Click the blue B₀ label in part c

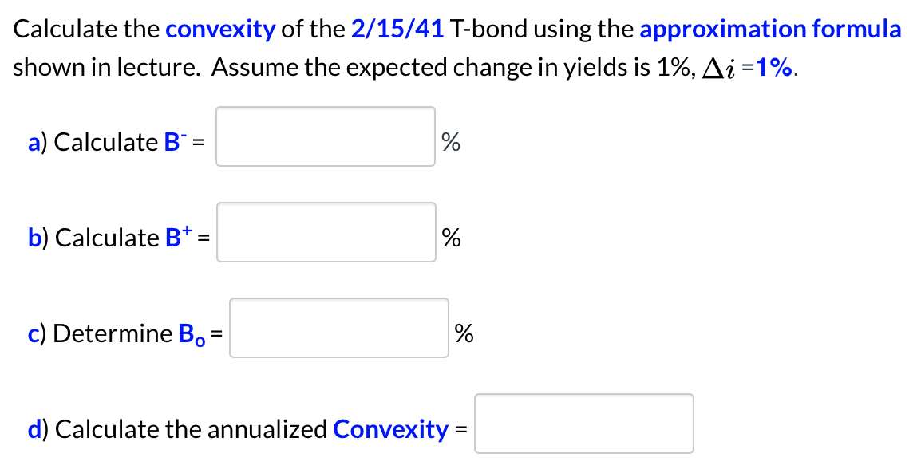pyautogui.click(x=190, y=333)
